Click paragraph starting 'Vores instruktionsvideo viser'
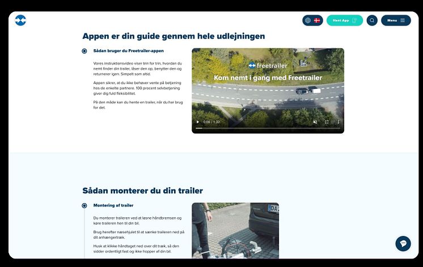 (138, 68)
